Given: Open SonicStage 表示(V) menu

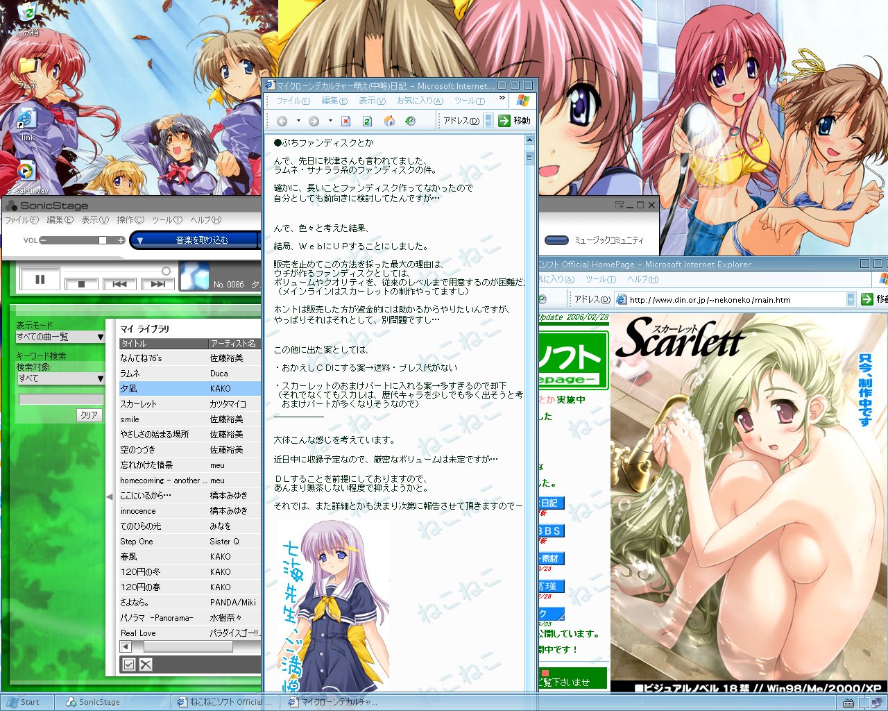Looking at the screenshot, I should 95,220.
